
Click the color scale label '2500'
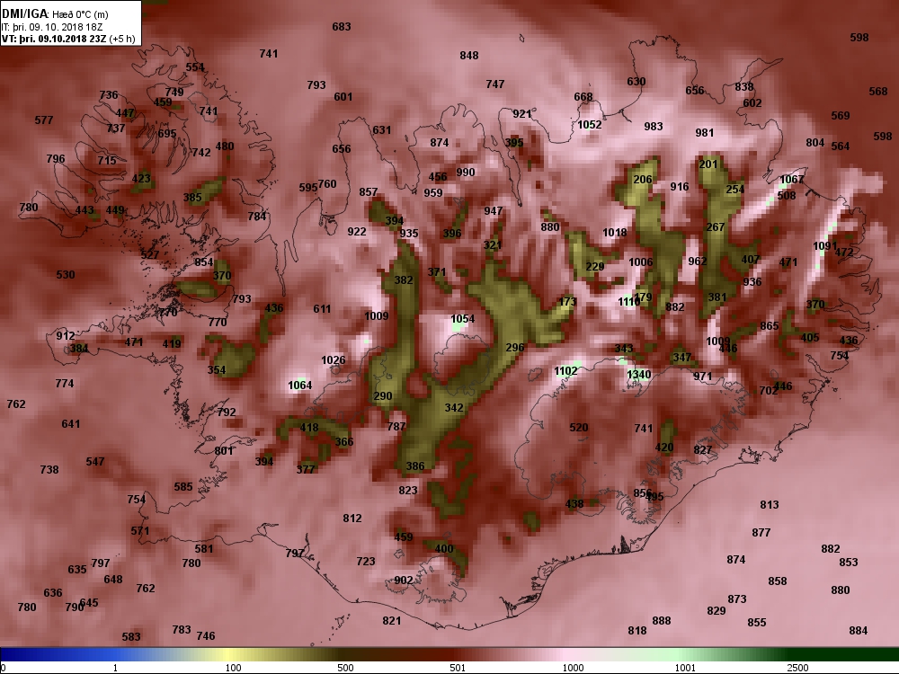tap(797, 668)
